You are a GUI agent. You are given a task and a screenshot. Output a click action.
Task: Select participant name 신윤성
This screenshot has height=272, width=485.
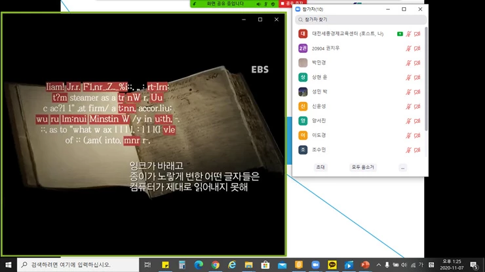click(x=319, y=106)
